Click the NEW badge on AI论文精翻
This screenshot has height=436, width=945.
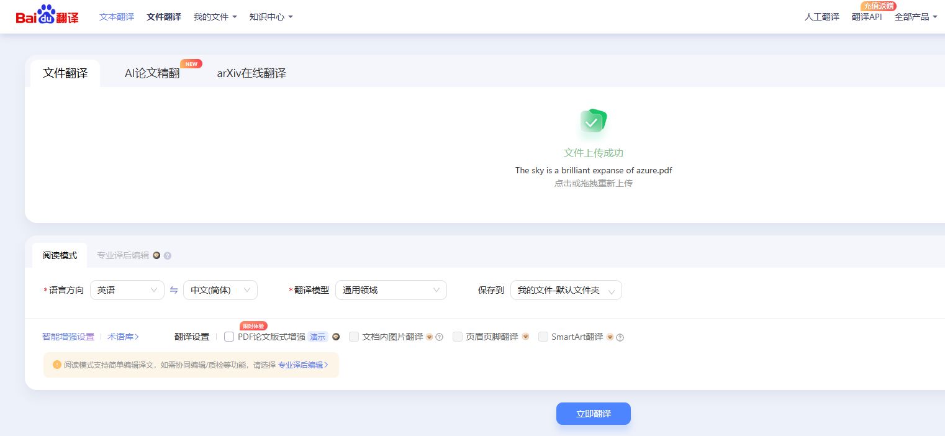pos(191,64)
